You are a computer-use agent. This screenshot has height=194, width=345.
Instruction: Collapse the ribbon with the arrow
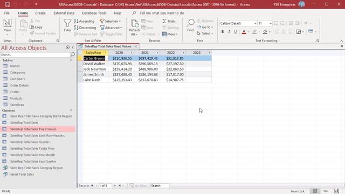tap(341, 41)
